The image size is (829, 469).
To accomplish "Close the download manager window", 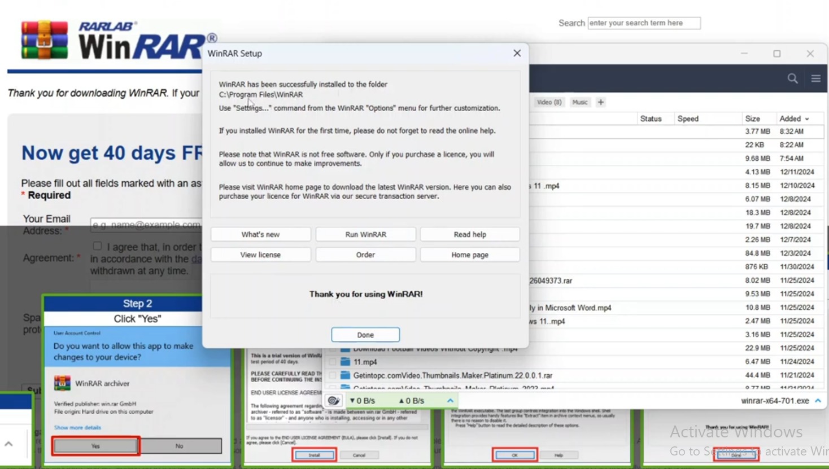I will [x=810, y=54].
